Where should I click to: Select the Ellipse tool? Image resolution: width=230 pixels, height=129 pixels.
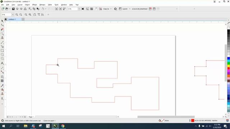[2, 54]
